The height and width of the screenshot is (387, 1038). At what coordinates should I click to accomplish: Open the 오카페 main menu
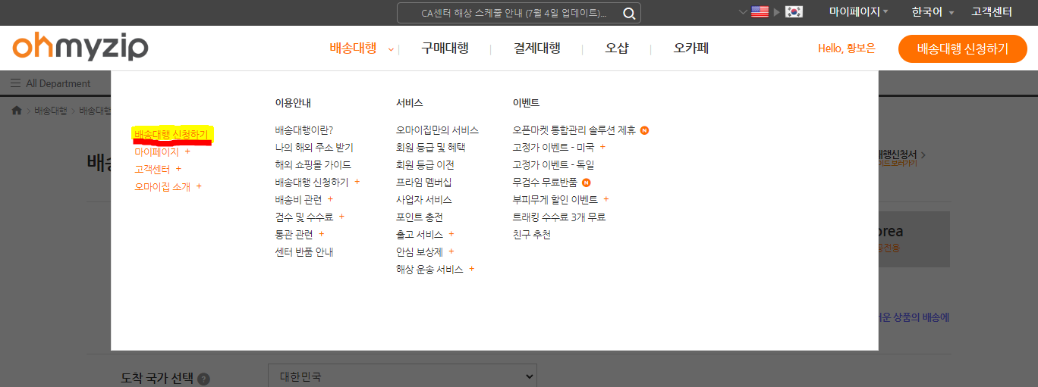tap(691, 48)
